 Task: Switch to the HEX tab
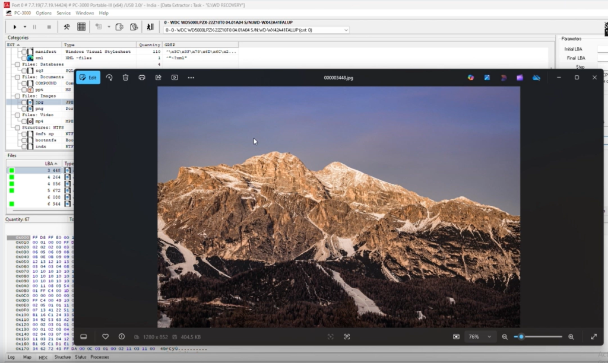[43, 357]
